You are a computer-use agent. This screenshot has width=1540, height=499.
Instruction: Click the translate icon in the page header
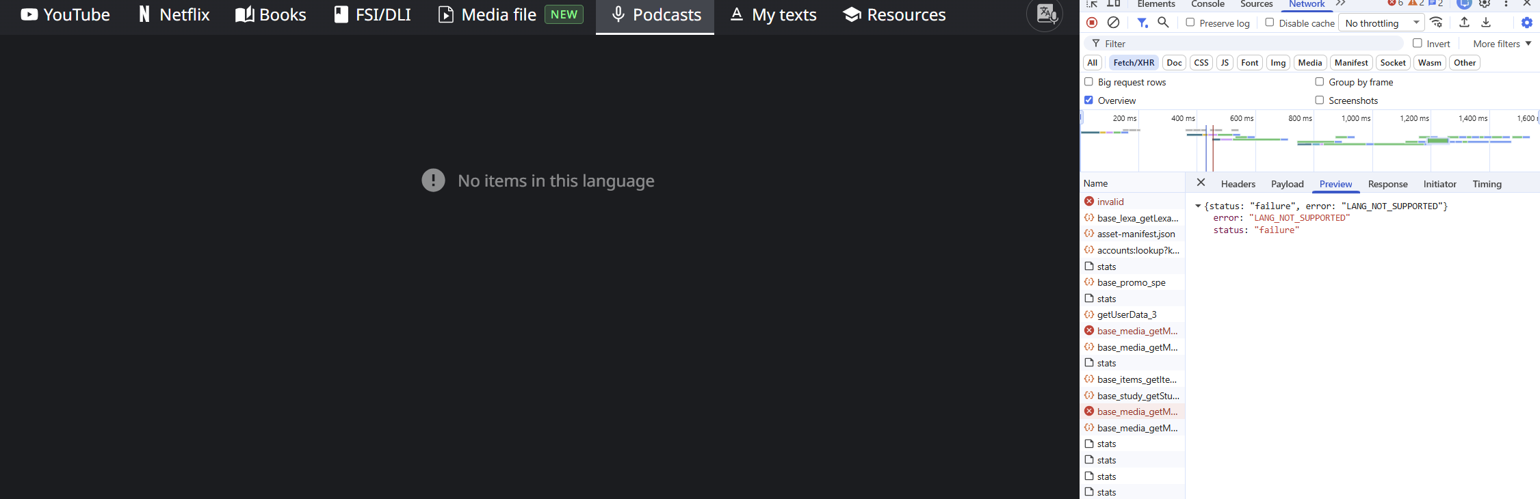click(x=1046, y=14)
